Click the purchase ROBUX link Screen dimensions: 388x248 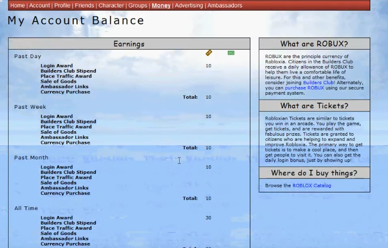click(305, 88)
